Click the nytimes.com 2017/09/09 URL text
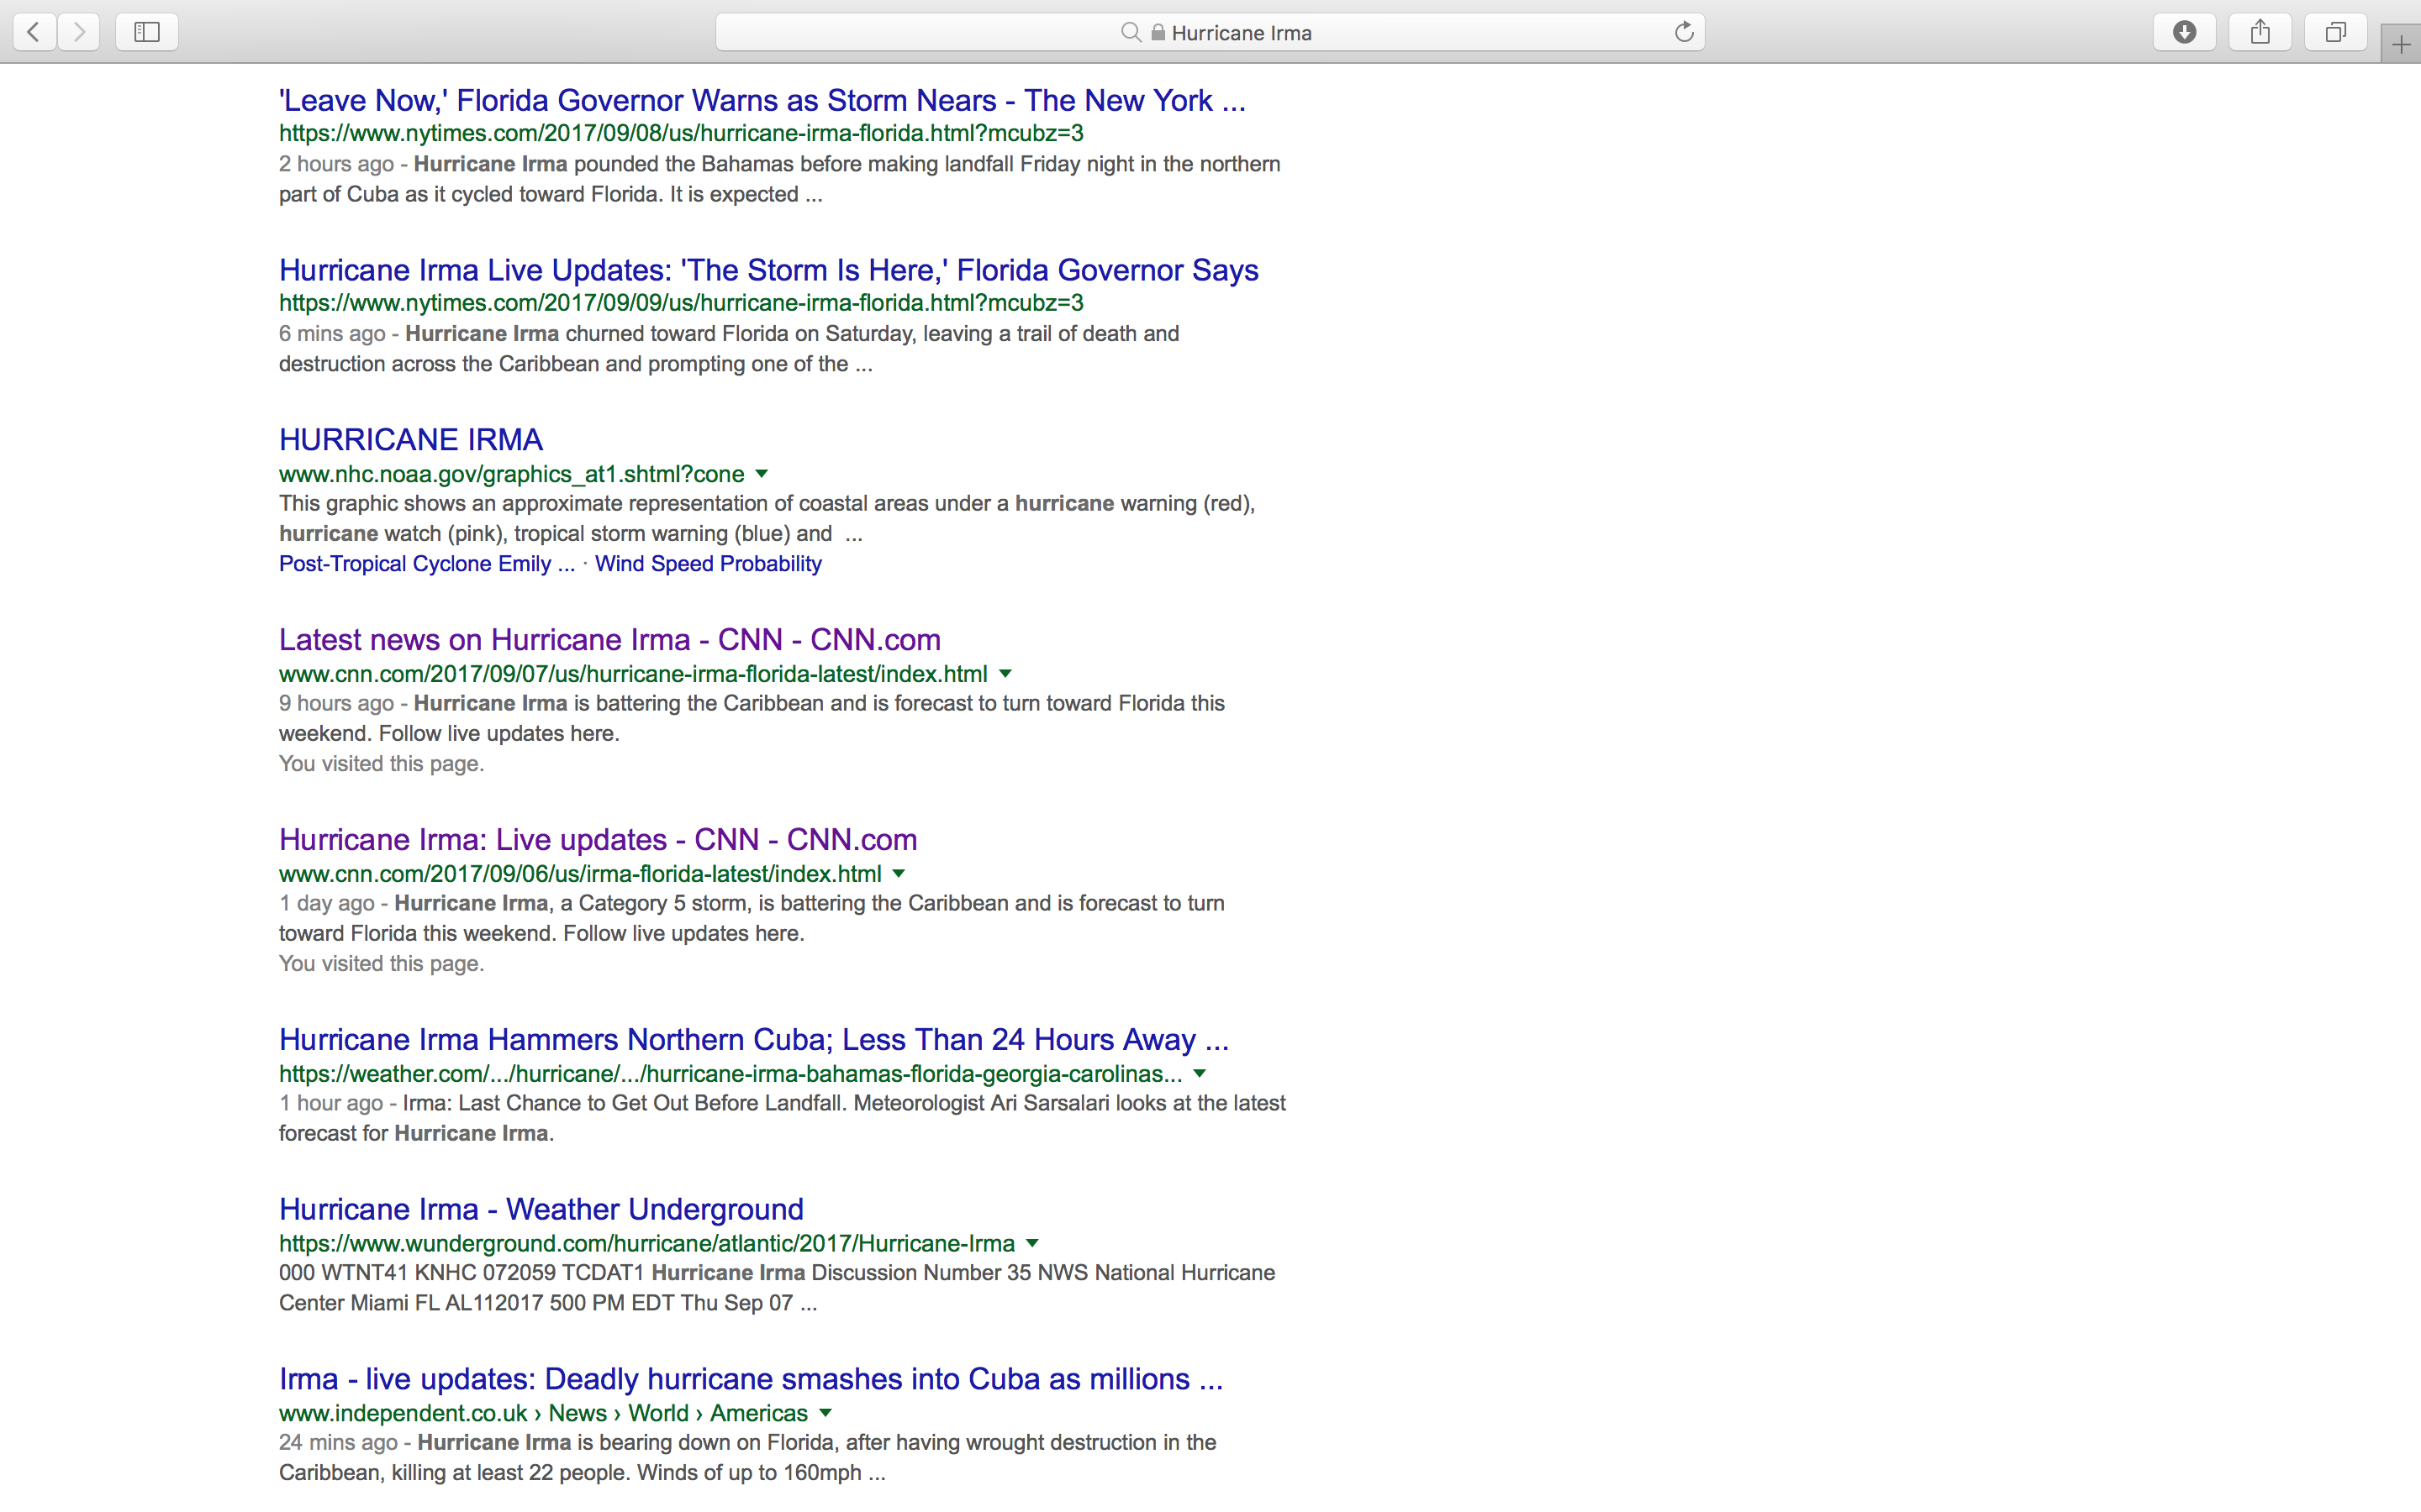This screenshot has width=2421, height=1512. (x=681, y=303)
